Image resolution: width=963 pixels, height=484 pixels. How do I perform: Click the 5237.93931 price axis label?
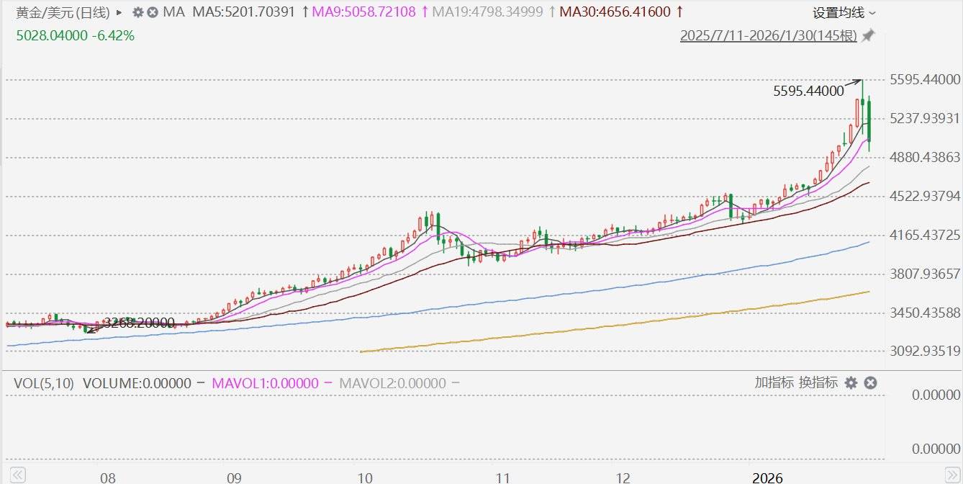click(x=925, y=118)
